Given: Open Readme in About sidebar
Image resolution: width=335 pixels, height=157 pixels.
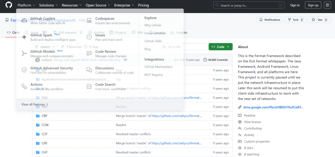Looking at the screenshot, I should coord(250,115).
